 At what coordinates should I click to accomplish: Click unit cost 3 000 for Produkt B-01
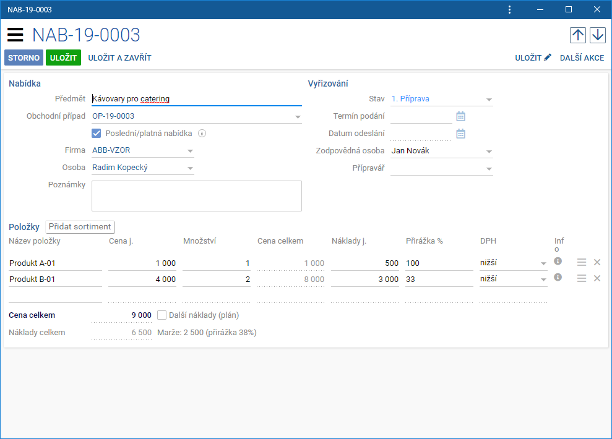pyautogui.click(x=365, y=279)
